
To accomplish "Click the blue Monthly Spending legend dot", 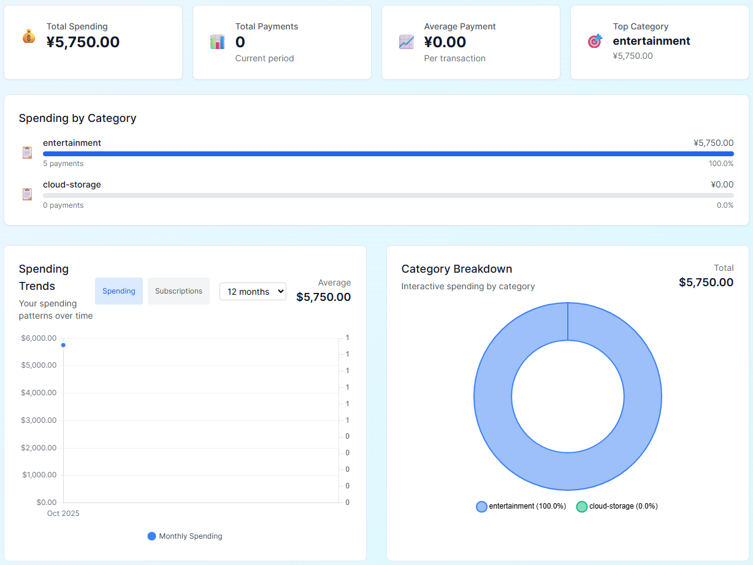I will [x=152, y=536].
